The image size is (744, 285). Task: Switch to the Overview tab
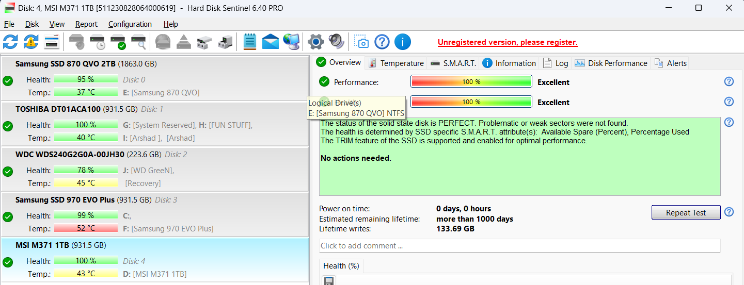339,62
